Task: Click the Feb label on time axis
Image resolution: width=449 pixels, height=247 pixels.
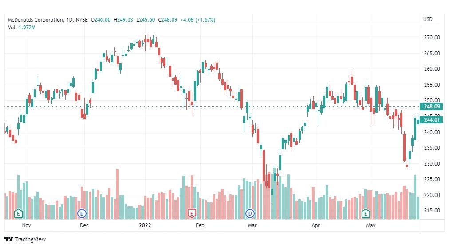Action: coord(200,225)
